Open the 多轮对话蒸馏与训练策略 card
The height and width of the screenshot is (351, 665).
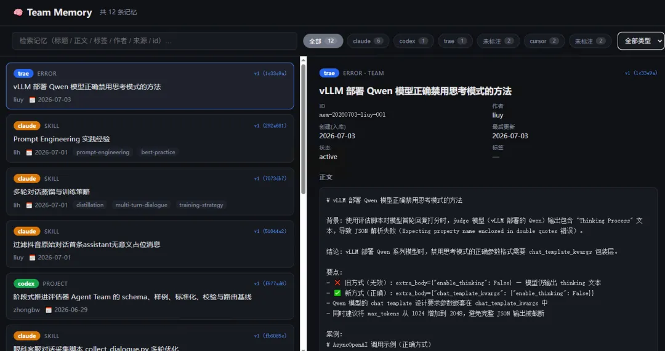(150, 191)
